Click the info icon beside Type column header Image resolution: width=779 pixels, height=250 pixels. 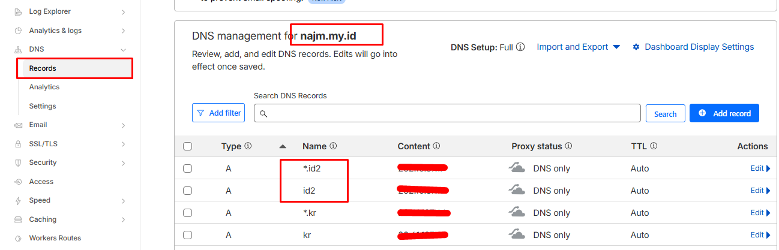248,146
